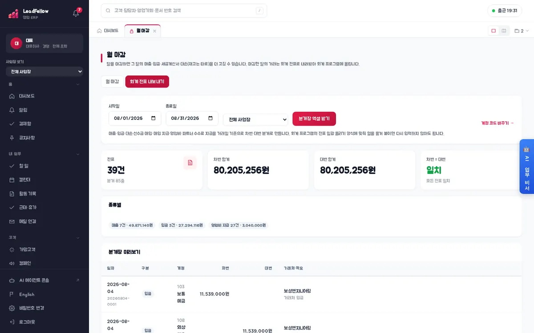Open 비밀번호 변경 gear icon
The image size is (534, 333).
click(x=12, y=308)
